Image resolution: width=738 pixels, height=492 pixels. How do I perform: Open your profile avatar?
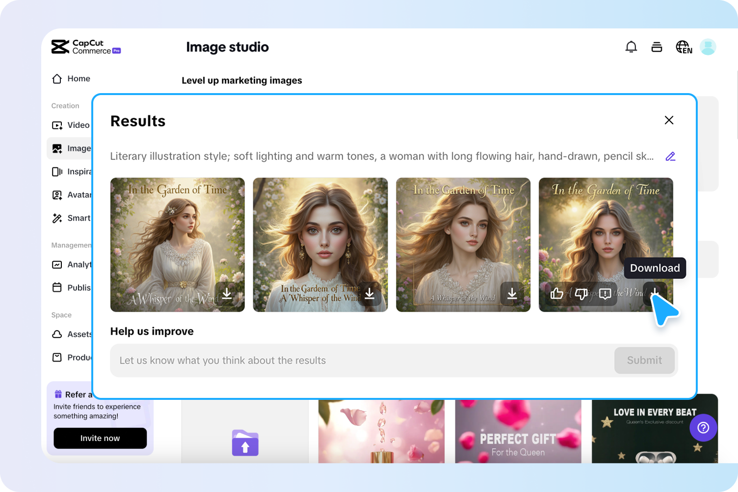click(708, 47)
